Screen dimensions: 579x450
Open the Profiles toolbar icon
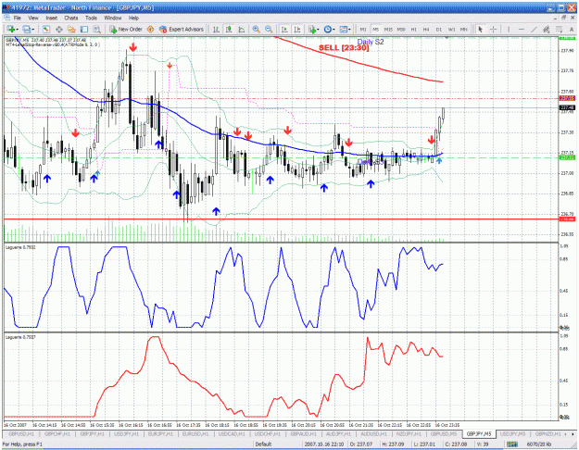click(x=27, y=29)
